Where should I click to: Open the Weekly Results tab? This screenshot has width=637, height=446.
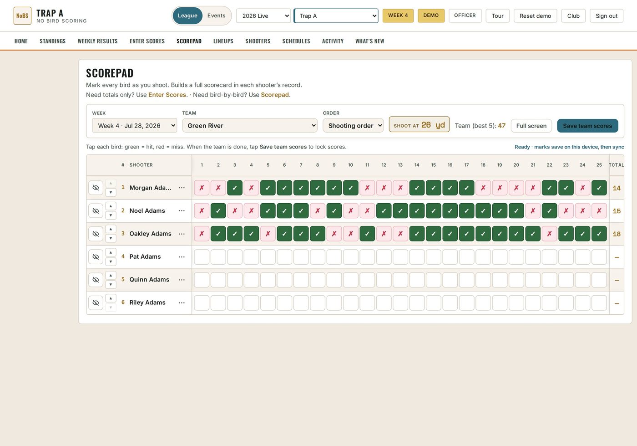[98, 41]
